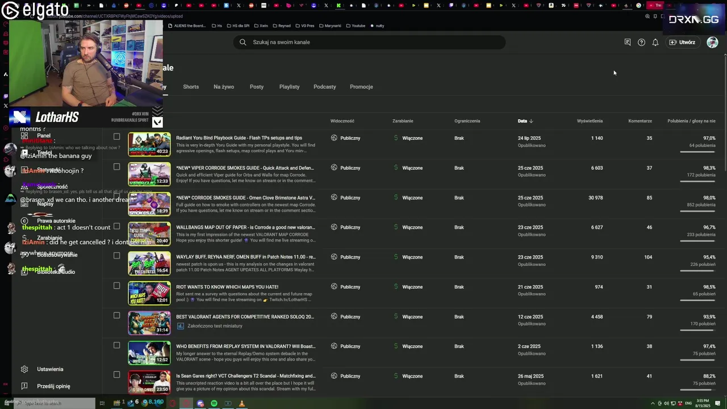Click the search magnifier icon
The width and height of the screenshot is (727, 409).
click(243, 42)
